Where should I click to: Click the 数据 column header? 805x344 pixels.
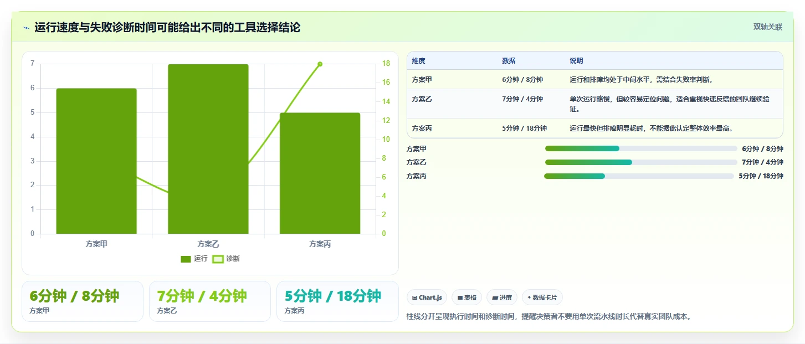(509, 61)
